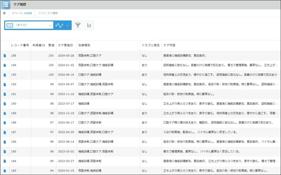Open record 188 detail document icon
Screen dimensions: 281x175
5,123
